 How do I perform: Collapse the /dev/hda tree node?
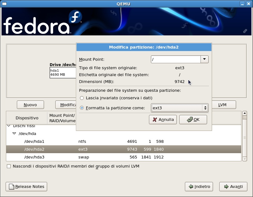click(14, 134)
